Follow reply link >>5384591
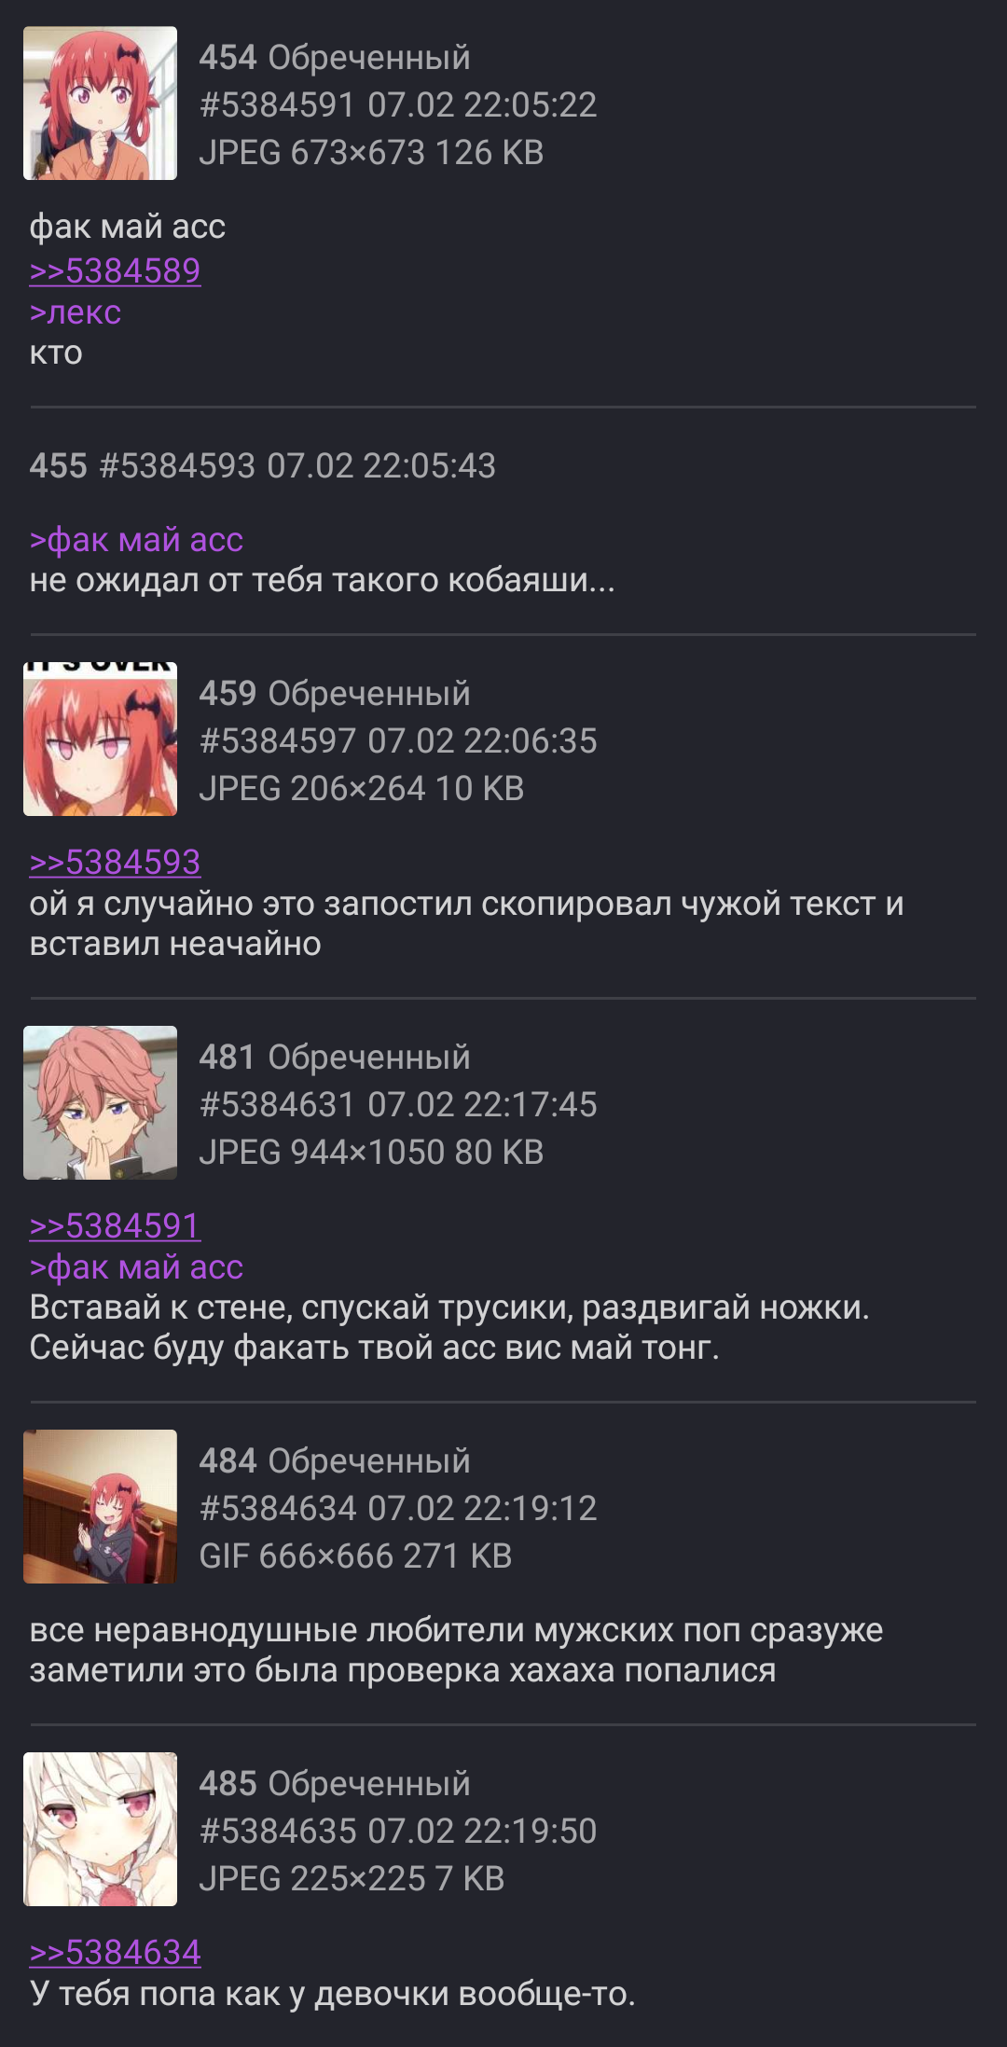Screen dimensions: 1007x2047 pos(115,1225)
